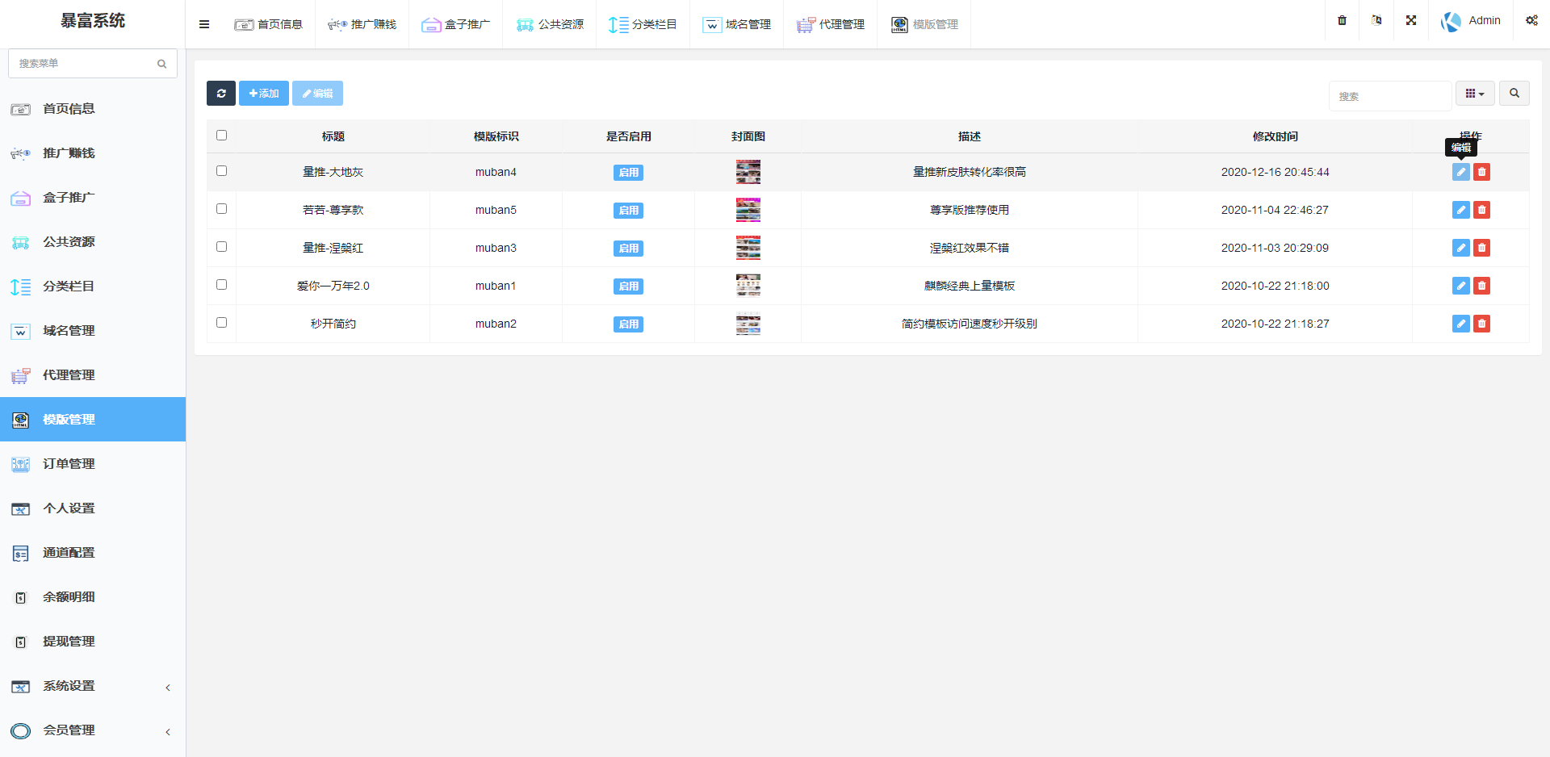Open the column display dropdown near search
Image resolution: width=1550 pixels, height=757 pixels.
1475,93
